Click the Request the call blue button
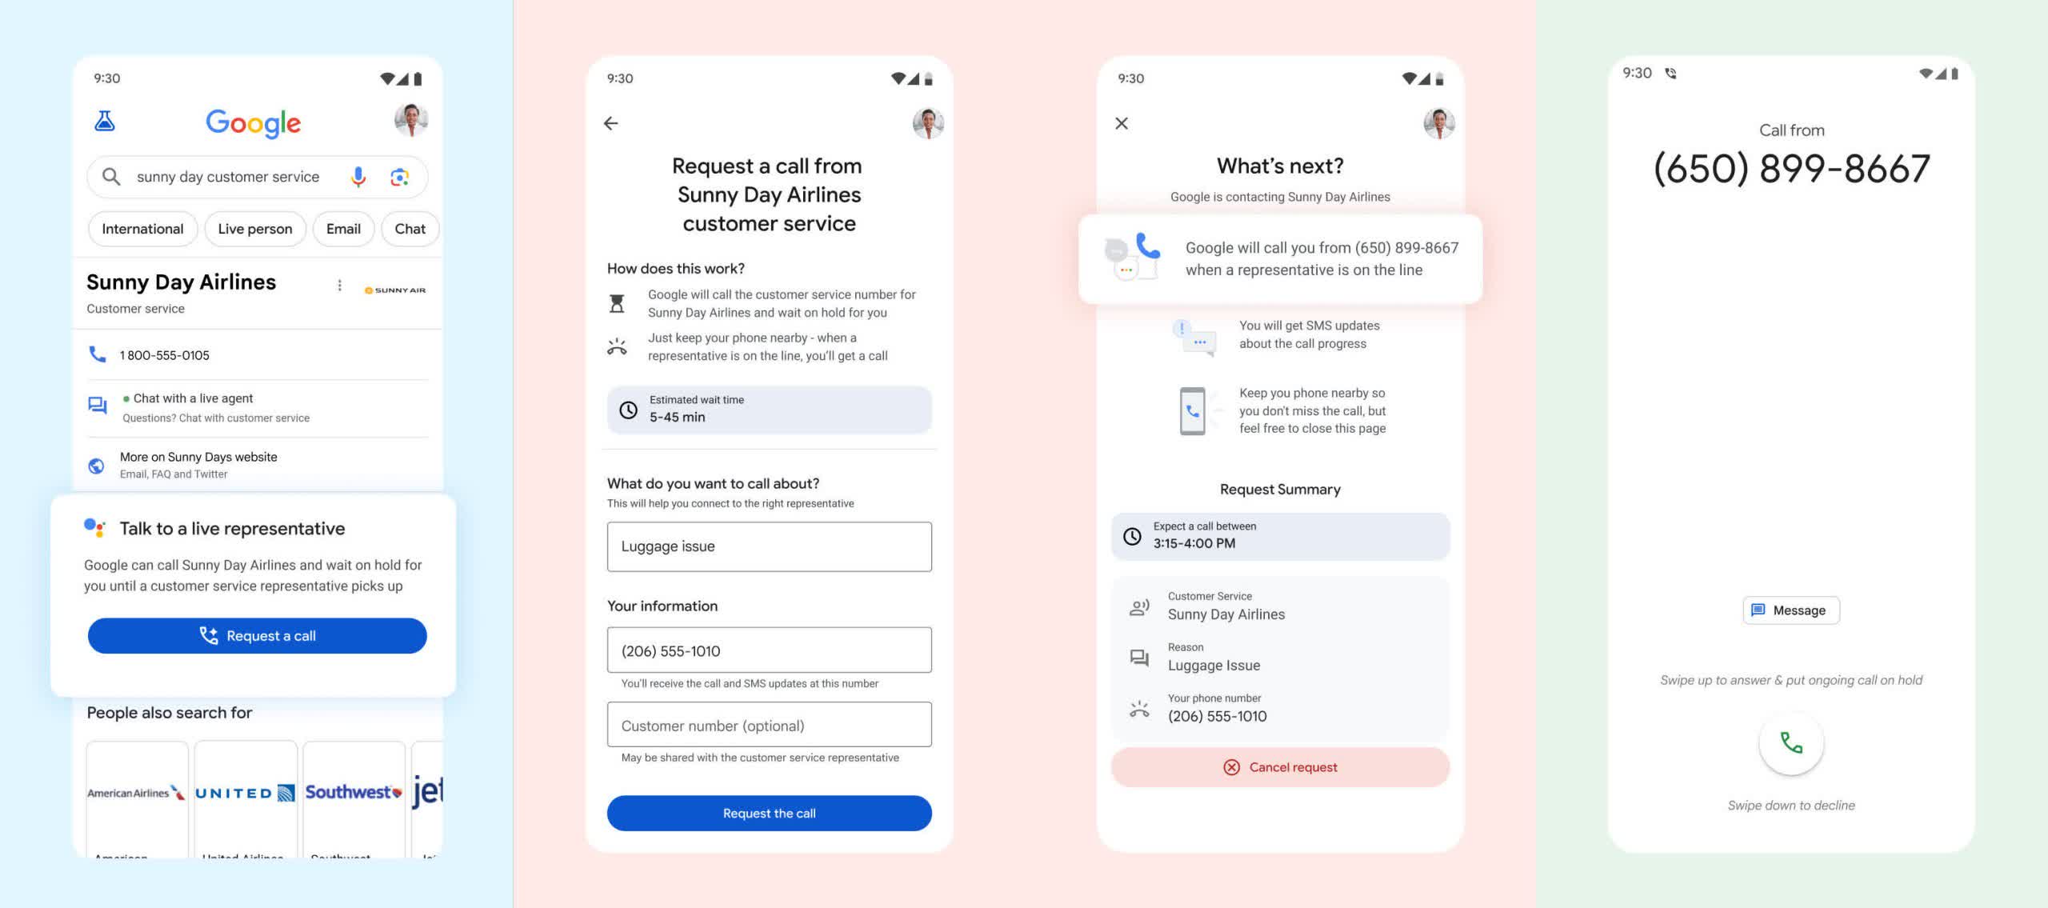 click(768, 813)
